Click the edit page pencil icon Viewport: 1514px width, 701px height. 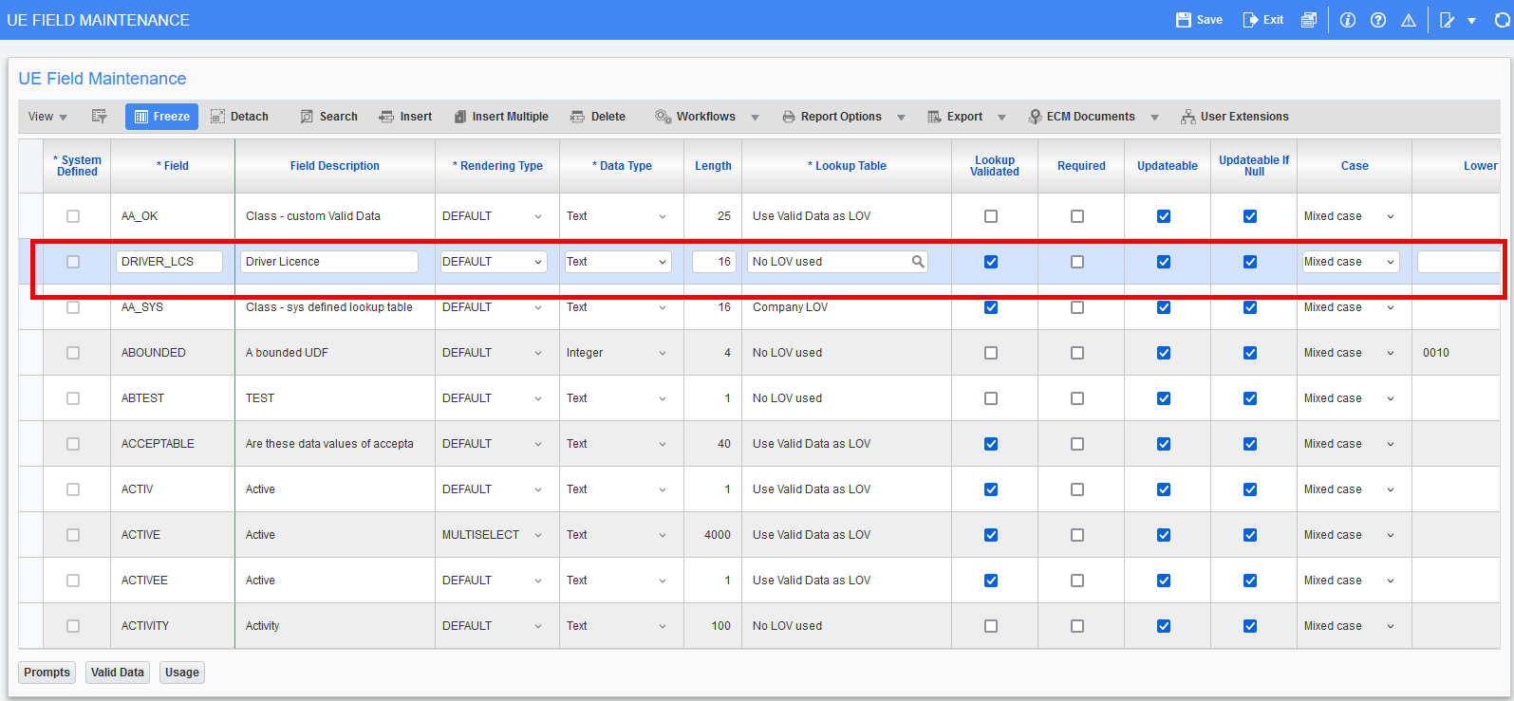pos(1447,20)
